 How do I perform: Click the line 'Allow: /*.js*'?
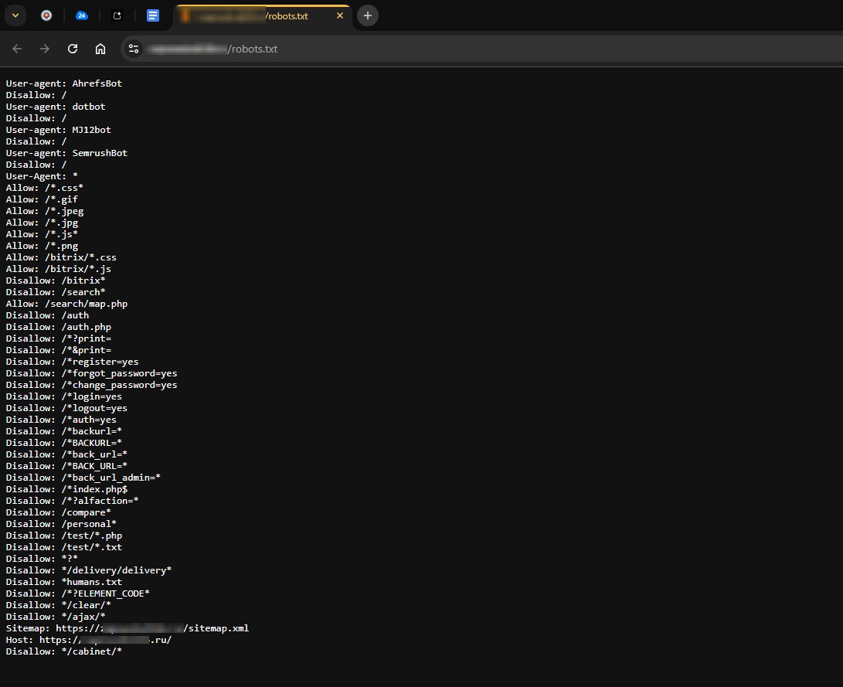(42, 234)
